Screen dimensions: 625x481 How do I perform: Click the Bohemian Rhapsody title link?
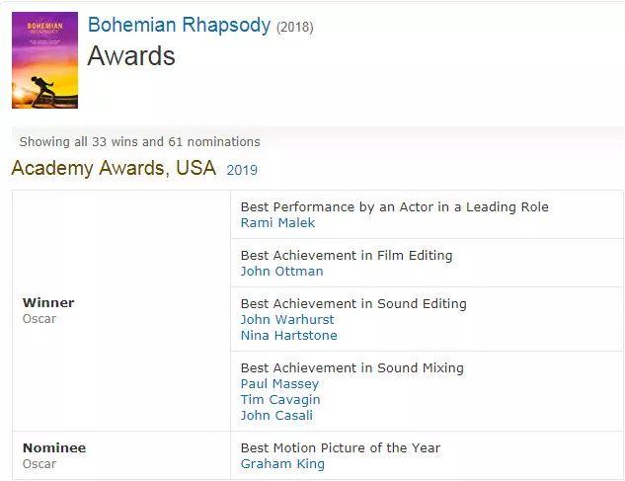pyautogui.click(x=179, y=25)
